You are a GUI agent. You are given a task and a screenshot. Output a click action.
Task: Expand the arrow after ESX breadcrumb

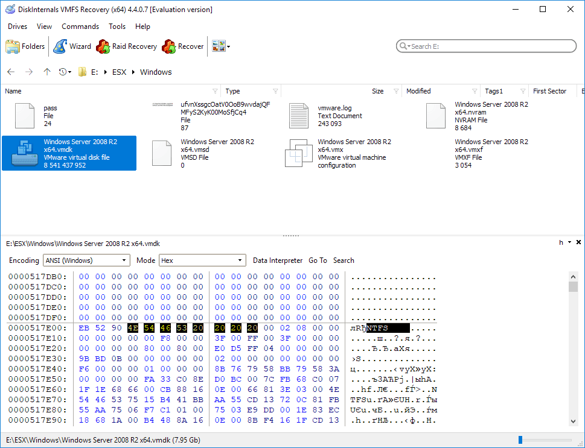point(133,72)
